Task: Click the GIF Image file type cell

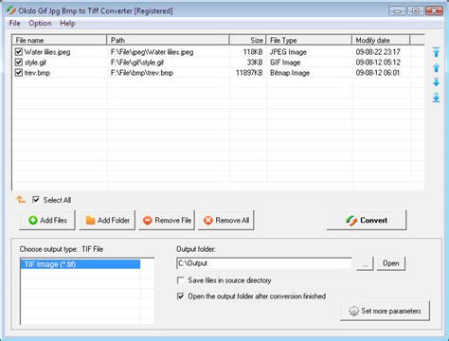Action: (x=285, y=63)
